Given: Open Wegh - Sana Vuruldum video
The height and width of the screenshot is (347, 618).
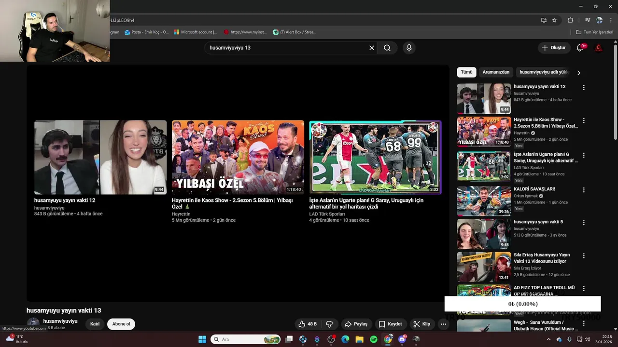Looking at the screenshot, I should point(546,325).
